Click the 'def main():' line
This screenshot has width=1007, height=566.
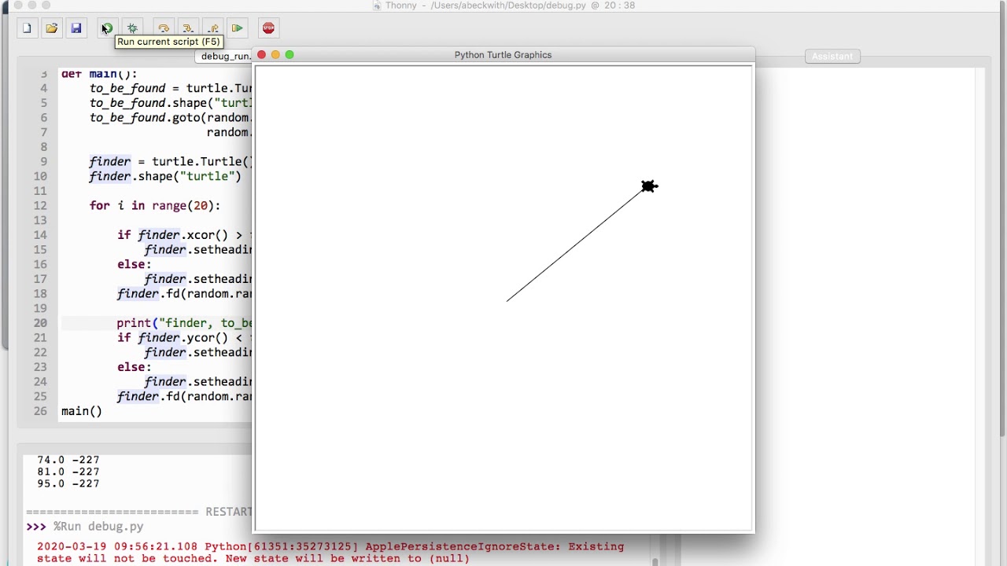pyautogui.click(x=99, y=74)
